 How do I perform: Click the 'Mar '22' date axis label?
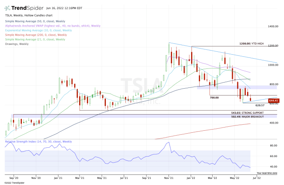[212, 178]
